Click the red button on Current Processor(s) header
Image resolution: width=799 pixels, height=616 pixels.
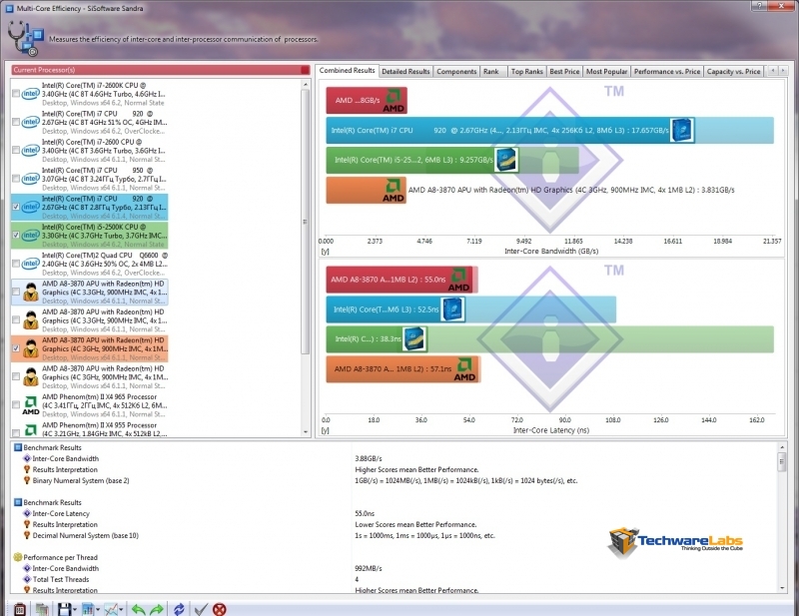point(305,70)
